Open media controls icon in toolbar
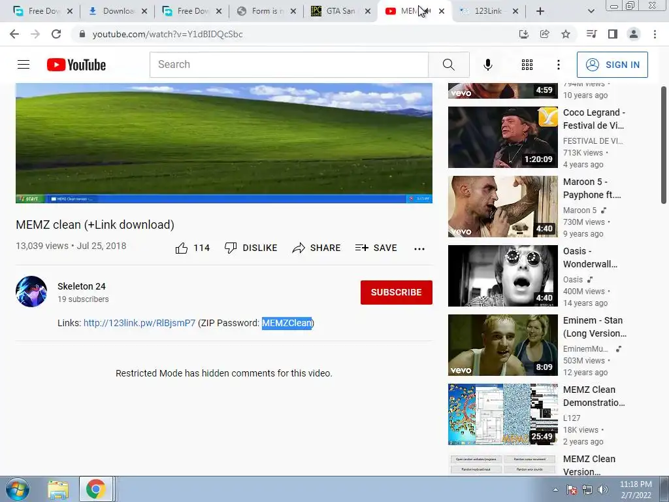The width and height of the screenshot is (669, 502). 591,34
